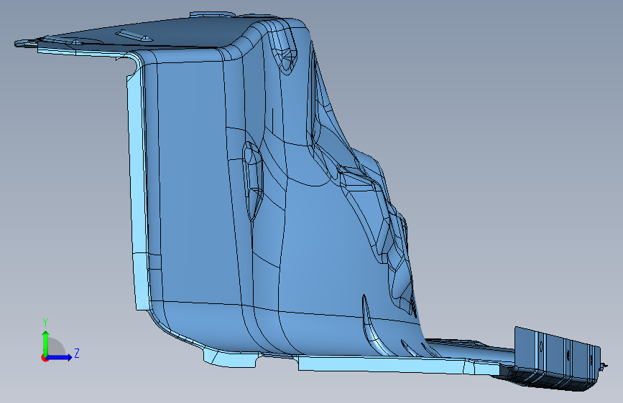Screen dimensions: 623x403
Task: Select the light-blue bottom flange strip under the model
Action: pyautogui.click(x=397, y=364)
